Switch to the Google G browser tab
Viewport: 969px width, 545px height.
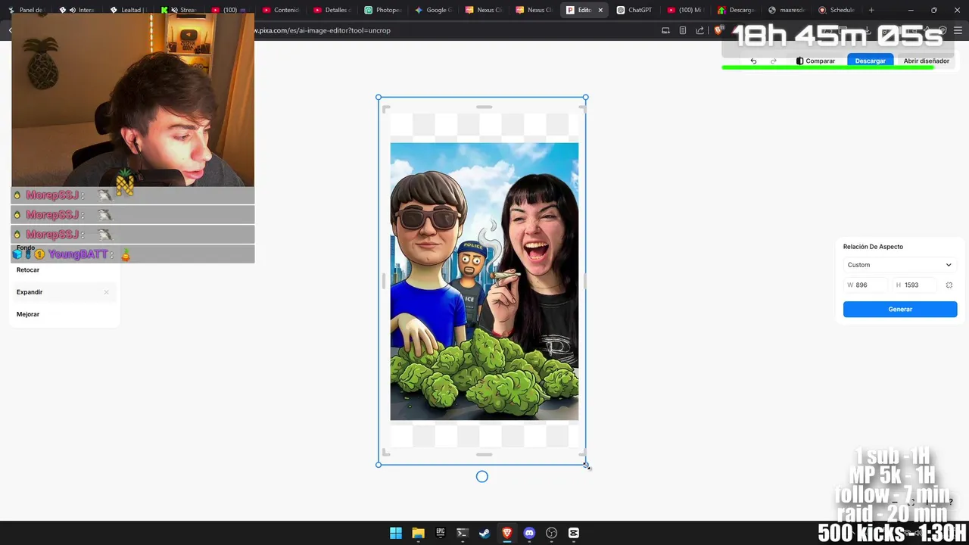click(434, 10)
